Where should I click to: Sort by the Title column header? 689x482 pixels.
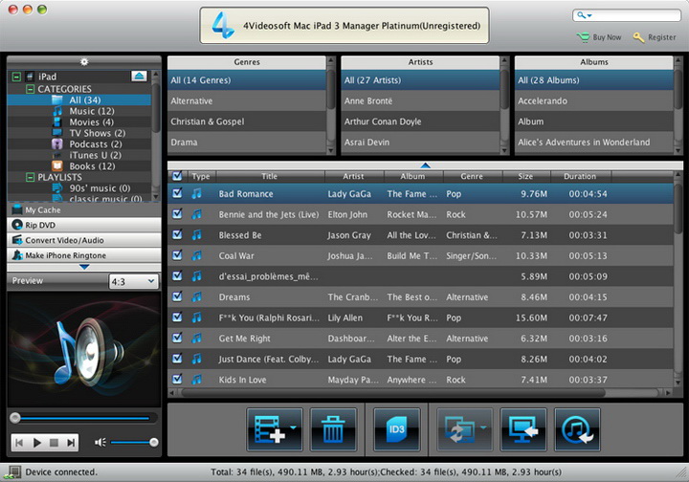tap(269, 176)
